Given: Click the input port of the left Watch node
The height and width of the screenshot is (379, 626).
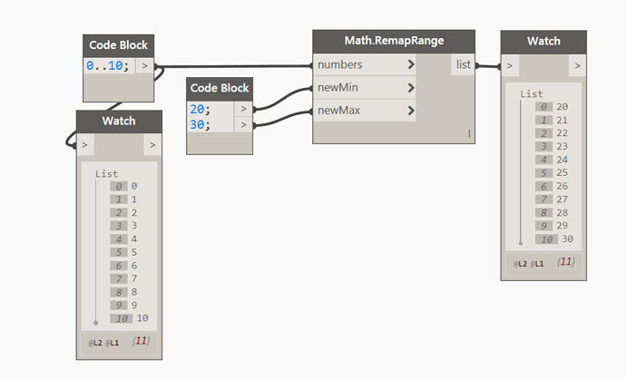Looking at the screenshot, I should [85, 145].
